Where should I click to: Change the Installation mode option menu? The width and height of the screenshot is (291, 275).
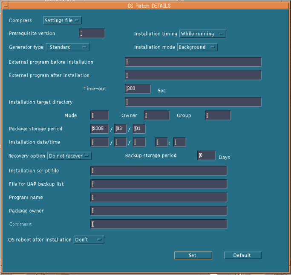click(197, 47)
